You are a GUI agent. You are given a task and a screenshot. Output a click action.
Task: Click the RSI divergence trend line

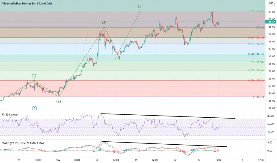coord(168,116)
